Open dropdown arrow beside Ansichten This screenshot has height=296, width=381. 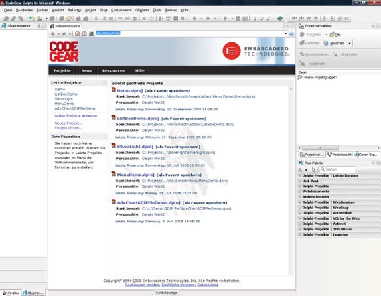tap(349, 44)
